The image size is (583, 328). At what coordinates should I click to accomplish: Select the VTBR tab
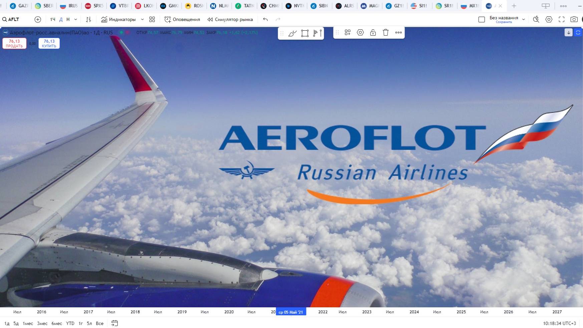(119, 6)
